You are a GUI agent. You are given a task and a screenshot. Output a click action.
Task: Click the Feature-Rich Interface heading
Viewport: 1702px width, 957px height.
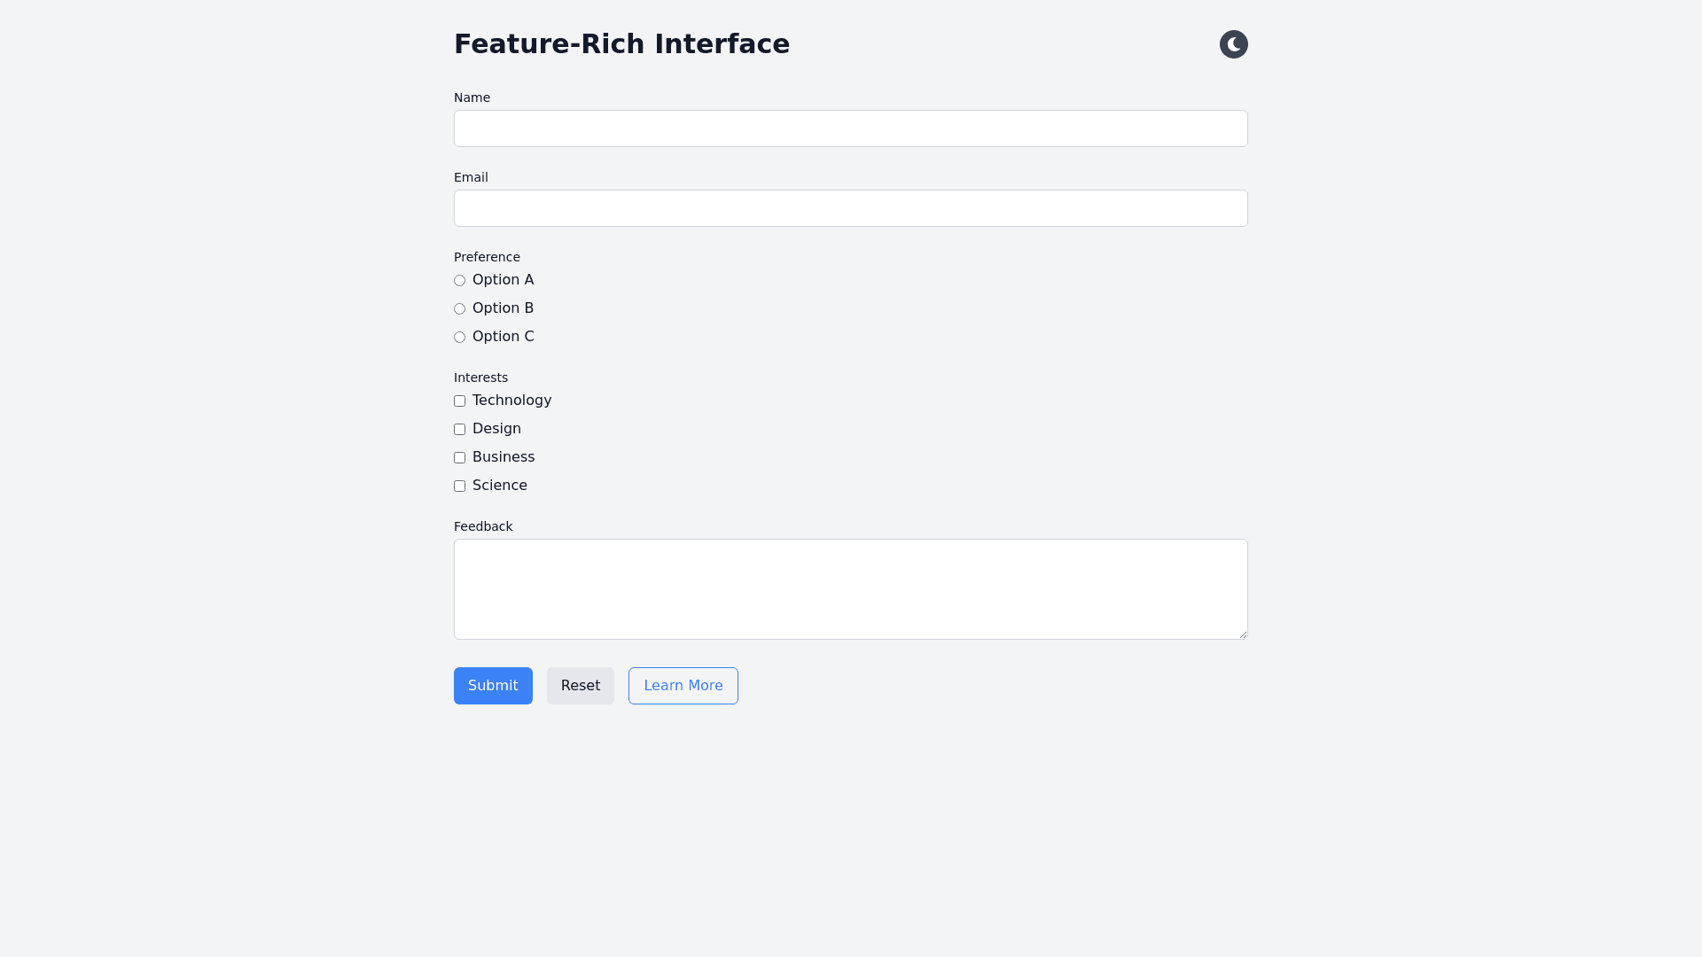621,44
